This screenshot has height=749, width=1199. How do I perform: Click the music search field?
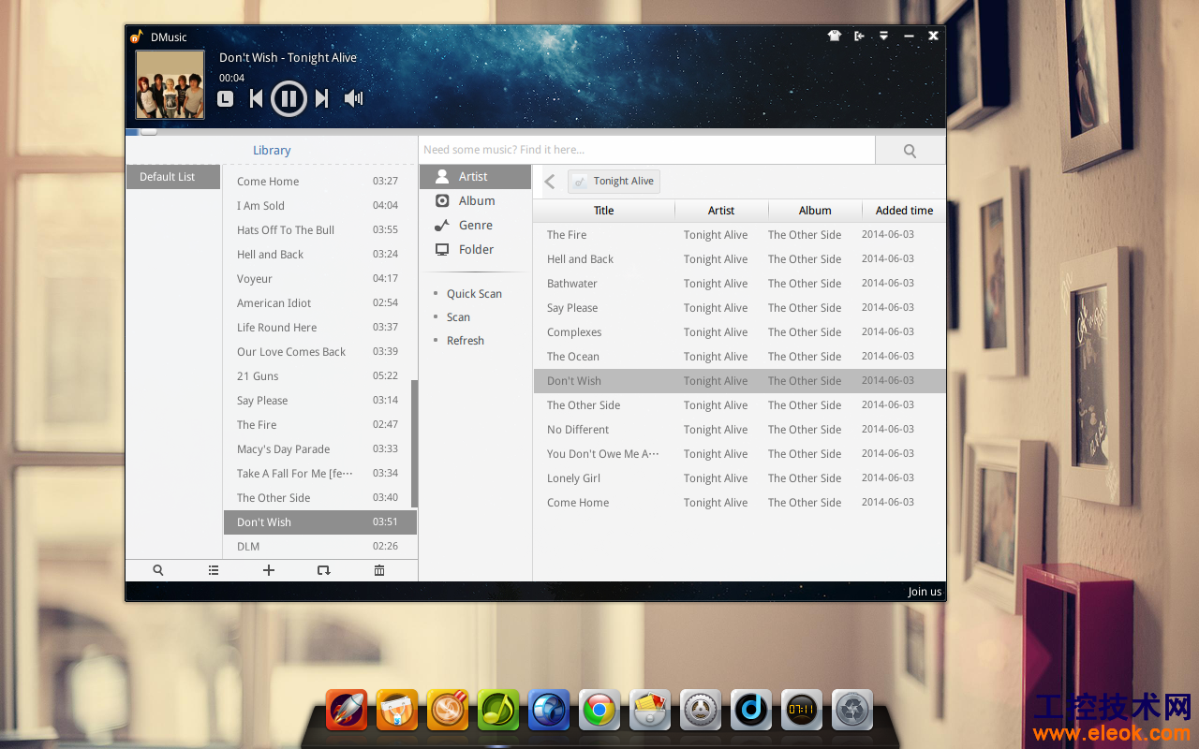pos(646,150)
